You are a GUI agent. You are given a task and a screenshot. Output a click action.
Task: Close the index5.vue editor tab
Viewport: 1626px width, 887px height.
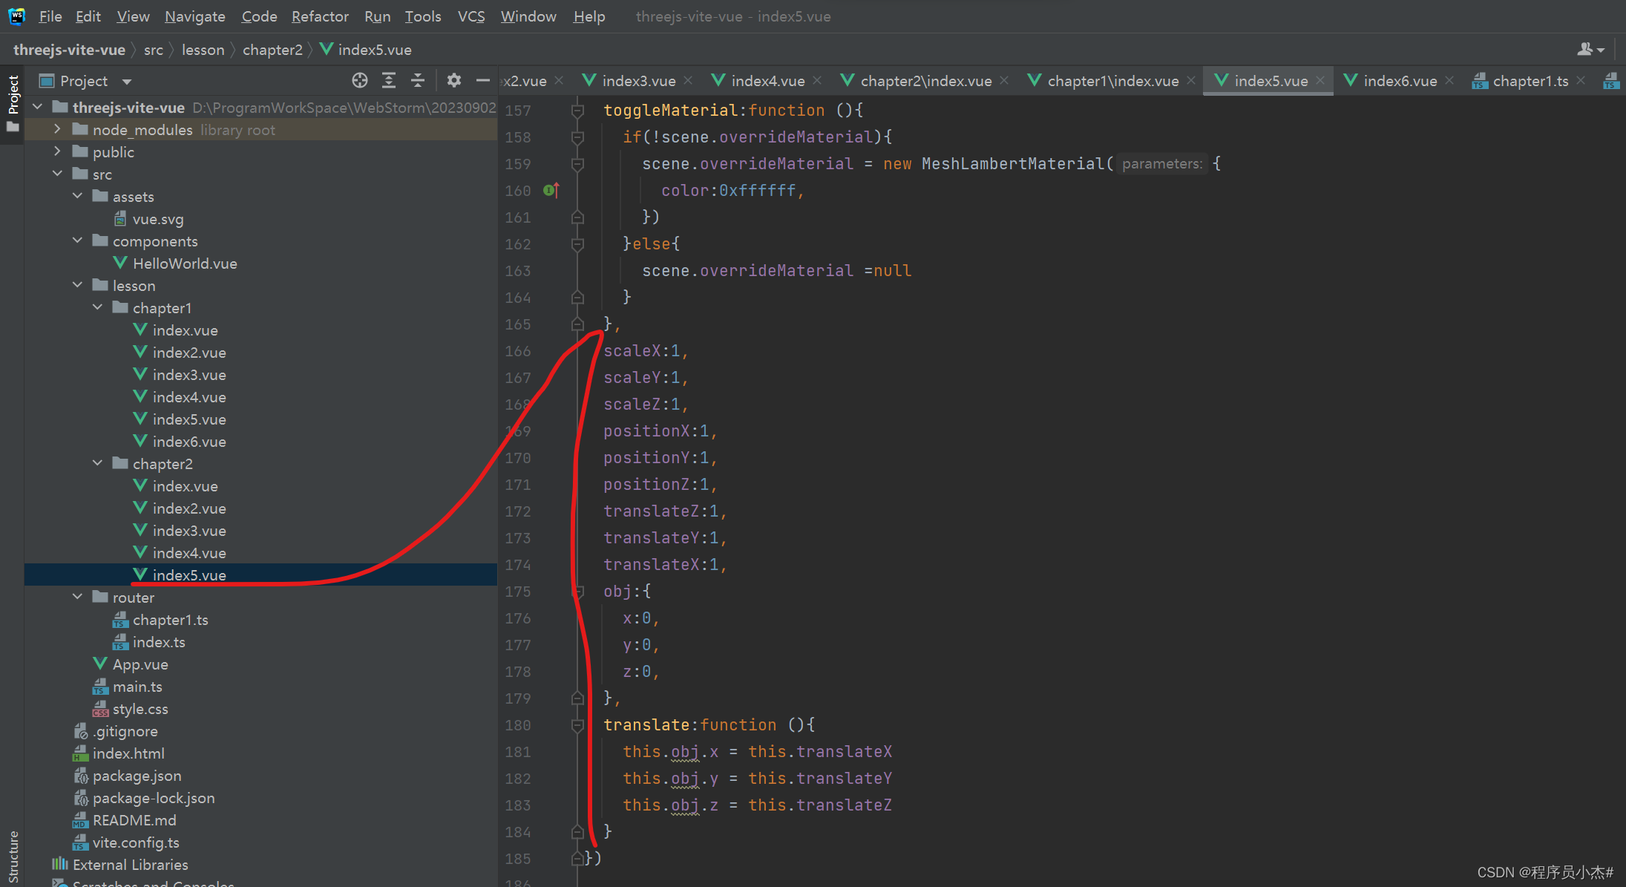(x=1320, y=80)
